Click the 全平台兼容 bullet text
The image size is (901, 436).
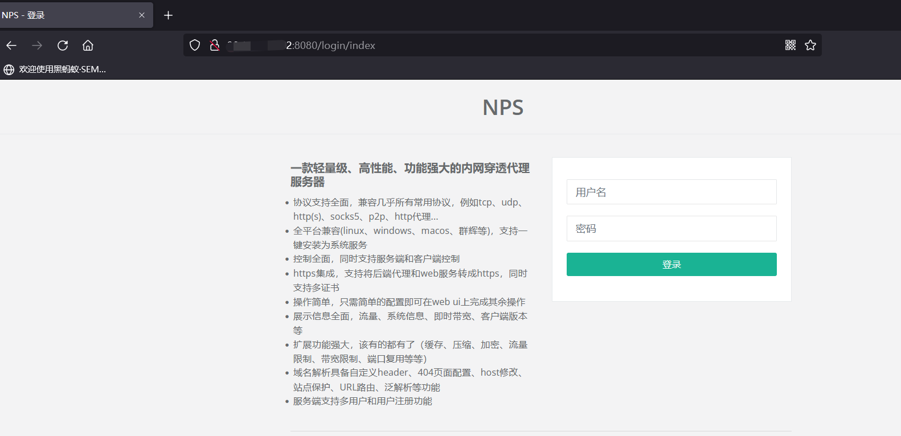point(410,238)
